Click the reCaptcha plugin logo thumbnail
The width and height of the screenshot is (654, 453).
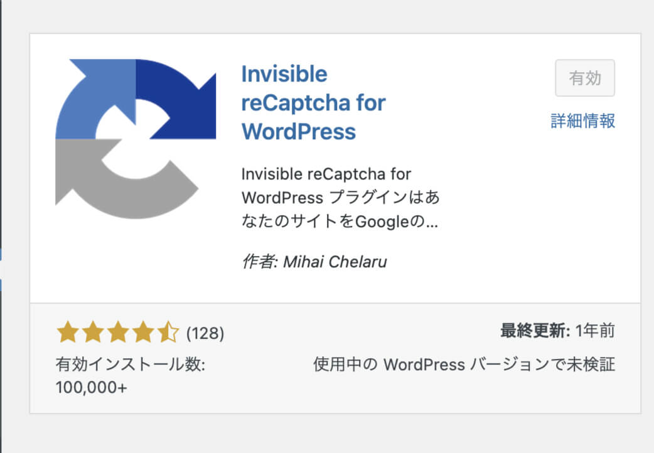click(136, 139)
